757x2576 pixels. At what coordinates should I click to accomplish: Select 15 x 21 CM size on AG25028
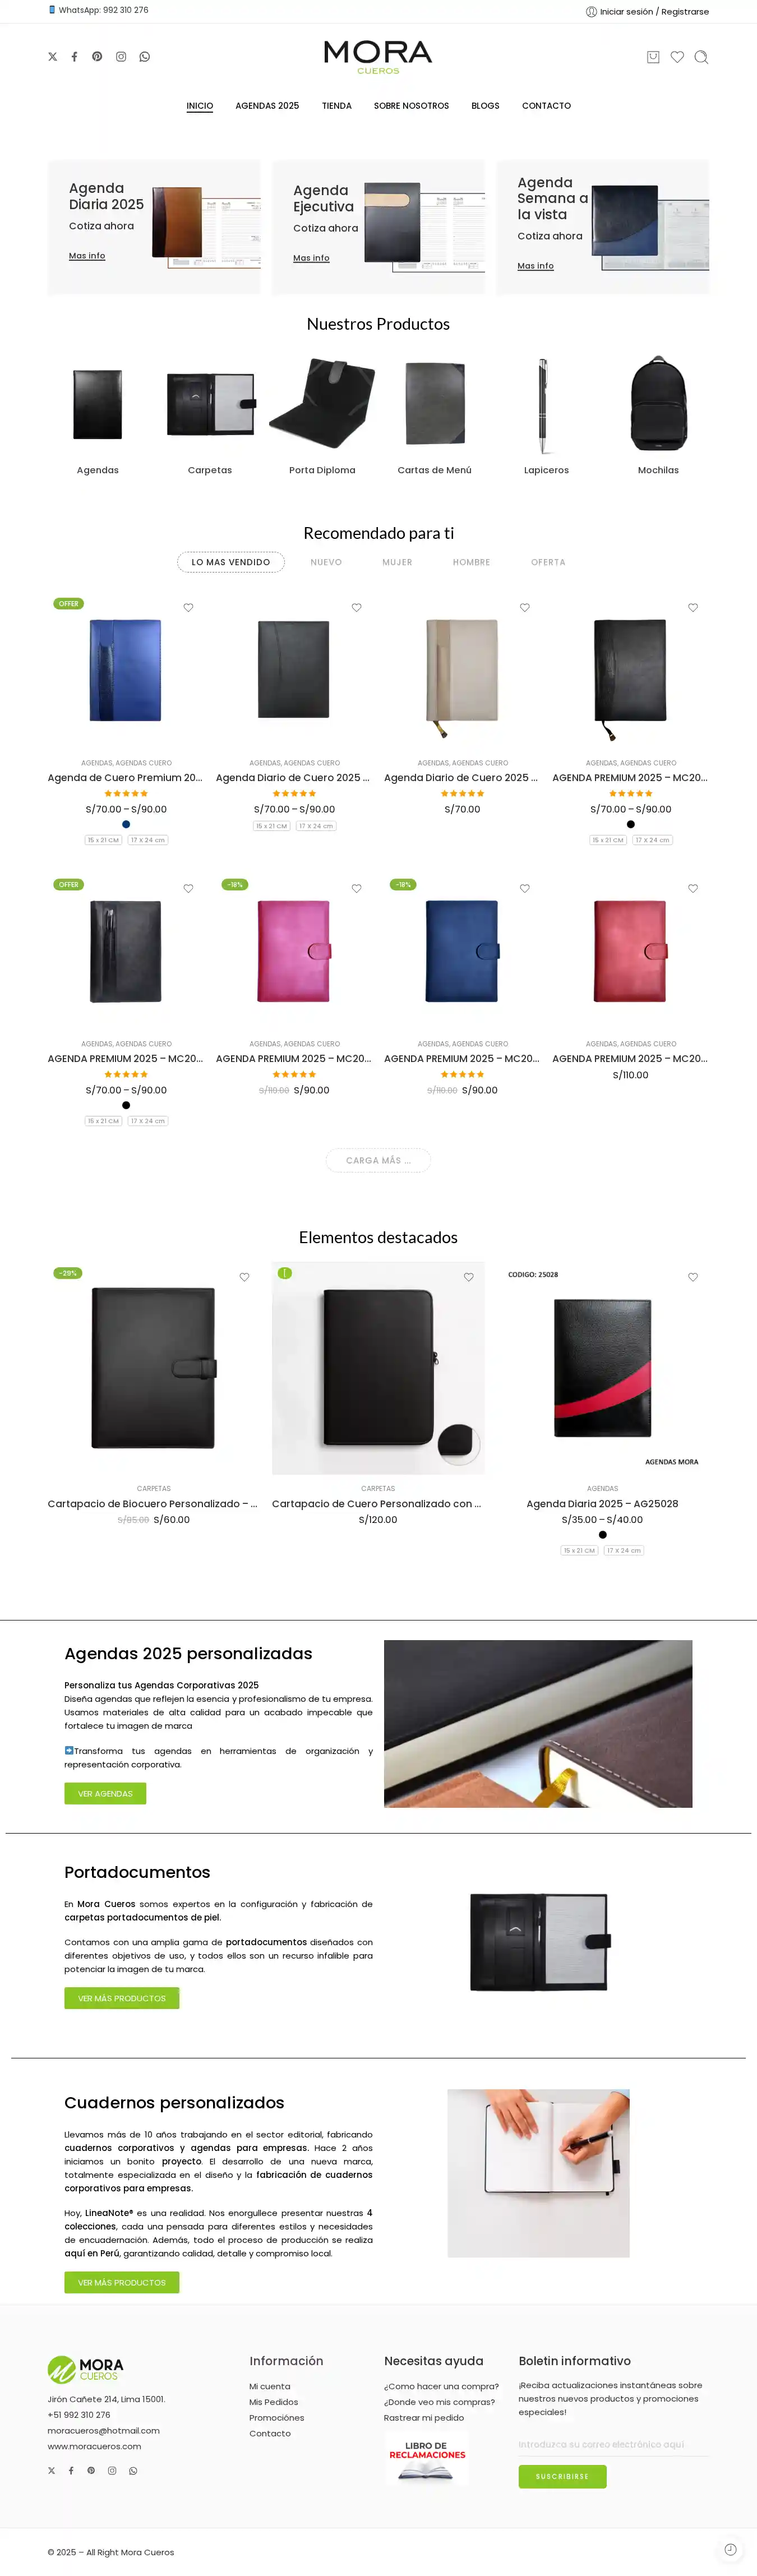point(579,1551)
